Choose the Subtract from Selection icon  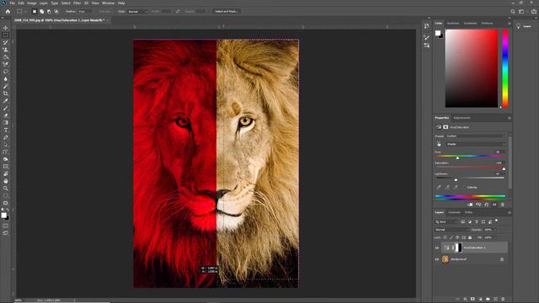point(49,11)
